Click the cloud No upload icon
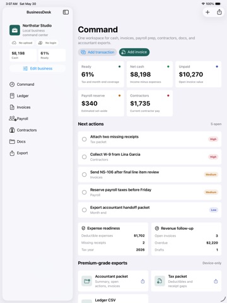 point(14,43)
